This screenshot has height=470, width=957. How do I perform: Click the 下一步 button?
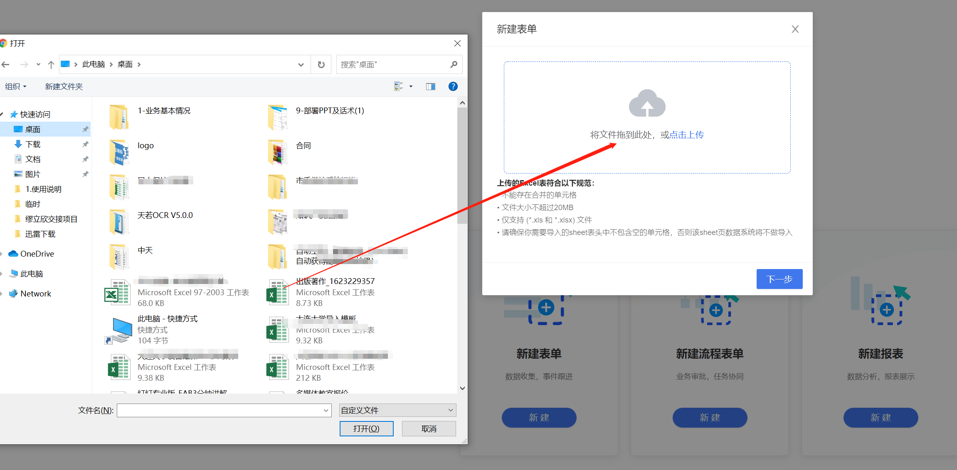pyautogui.click(x=779, y=279)
